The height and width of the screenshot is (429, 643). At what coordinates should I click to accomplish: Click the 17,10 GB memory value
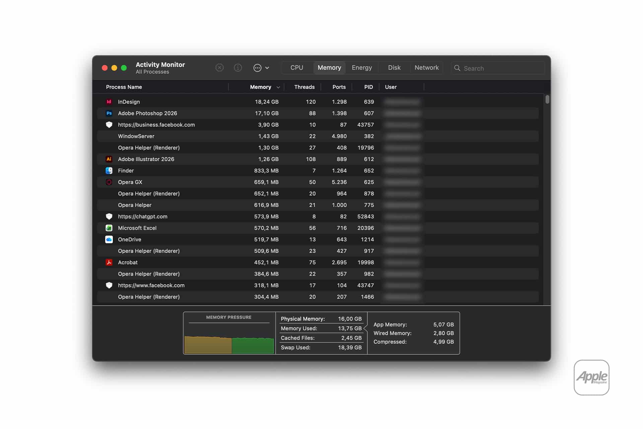point(267,113)
